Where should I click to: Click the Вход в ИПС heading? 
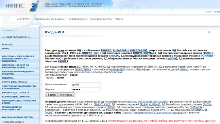tap(55, 32)
